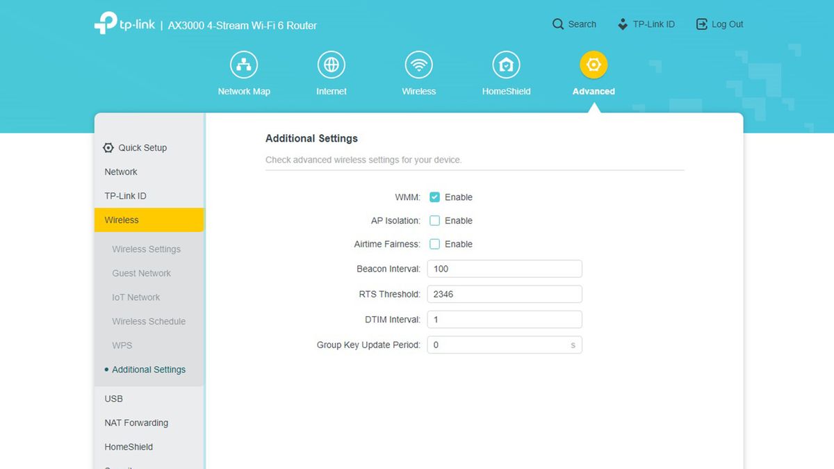Select Additional Settings submenu item
The height and width of the screenshot is (469, 834).
149,370
